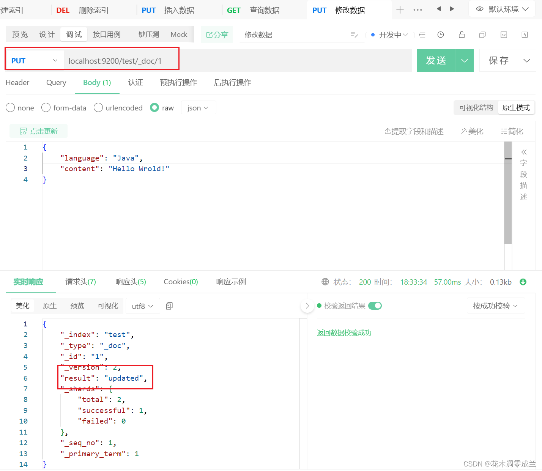Open the 预执行操作 tab
Screen dimensions: 542x471
pyautogui.click(x=178, y=83)
